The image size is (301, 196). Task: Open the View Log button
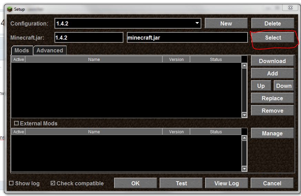227,183
